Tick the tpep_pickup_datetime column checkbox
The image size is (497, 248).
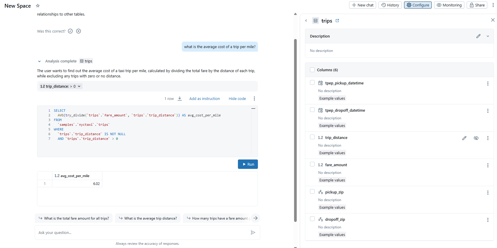[312, 83]
